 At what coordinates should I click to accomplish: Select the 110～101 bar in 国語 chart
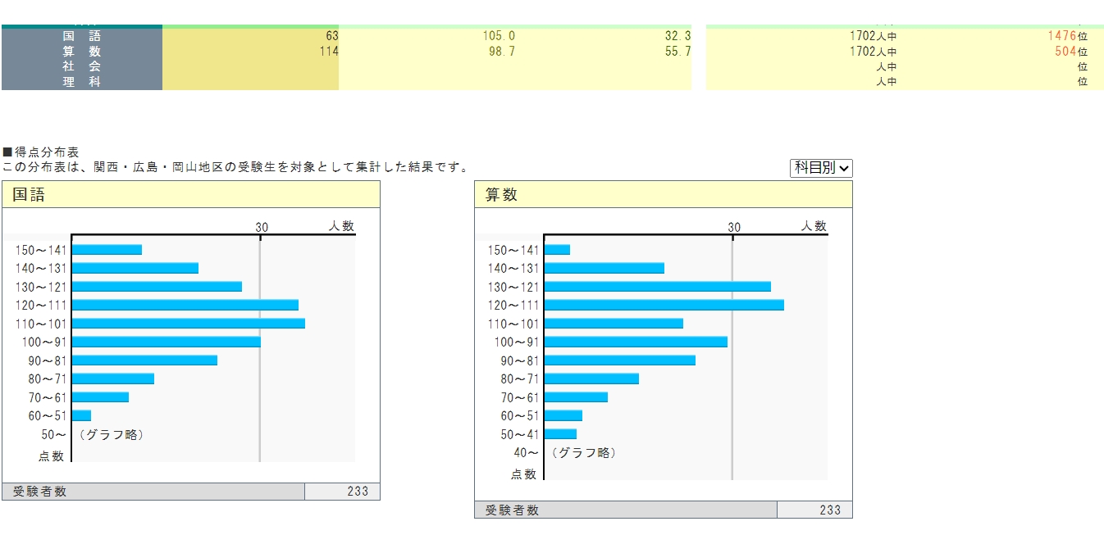[x=188, y=324]
